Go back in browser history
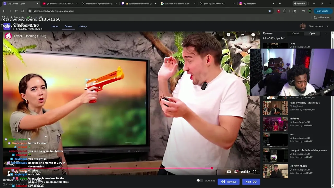The image size is (334, 188). (x=4, y=11)
